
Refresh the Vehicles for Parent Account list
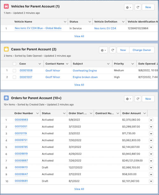coord(138,7)
